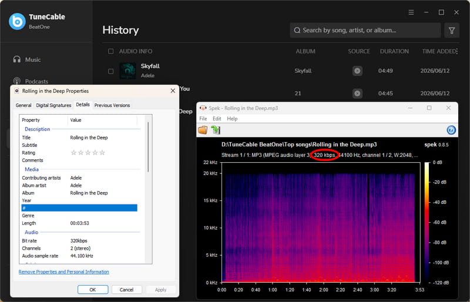The width and height of the screenshot is (470, 302).
Task: Select the Details tab
Action: coord(83,105)
